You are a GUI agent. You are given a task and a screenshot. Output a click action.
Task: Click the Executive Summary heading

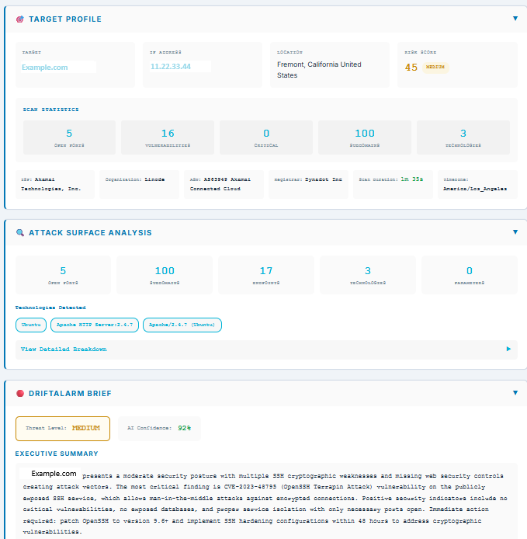tap(57, 454)
